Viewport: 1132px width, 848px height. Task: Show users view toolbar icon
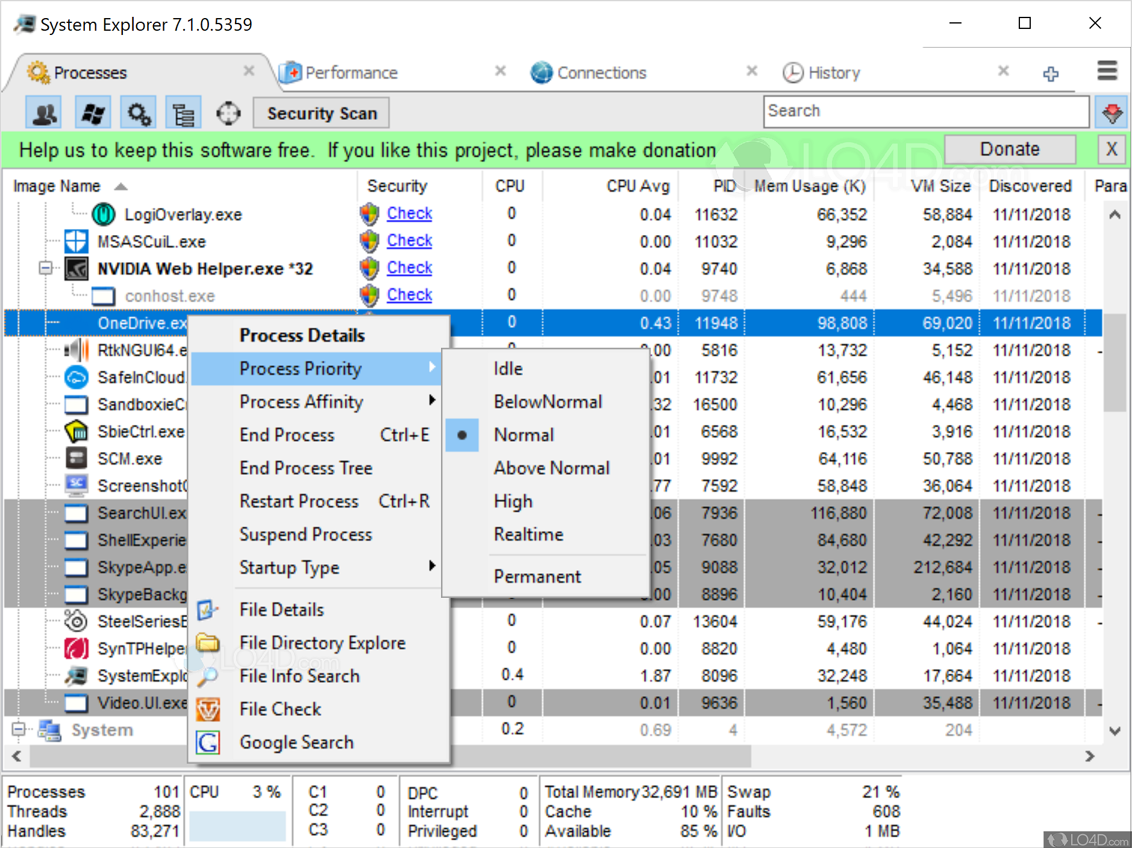(44, 113)
